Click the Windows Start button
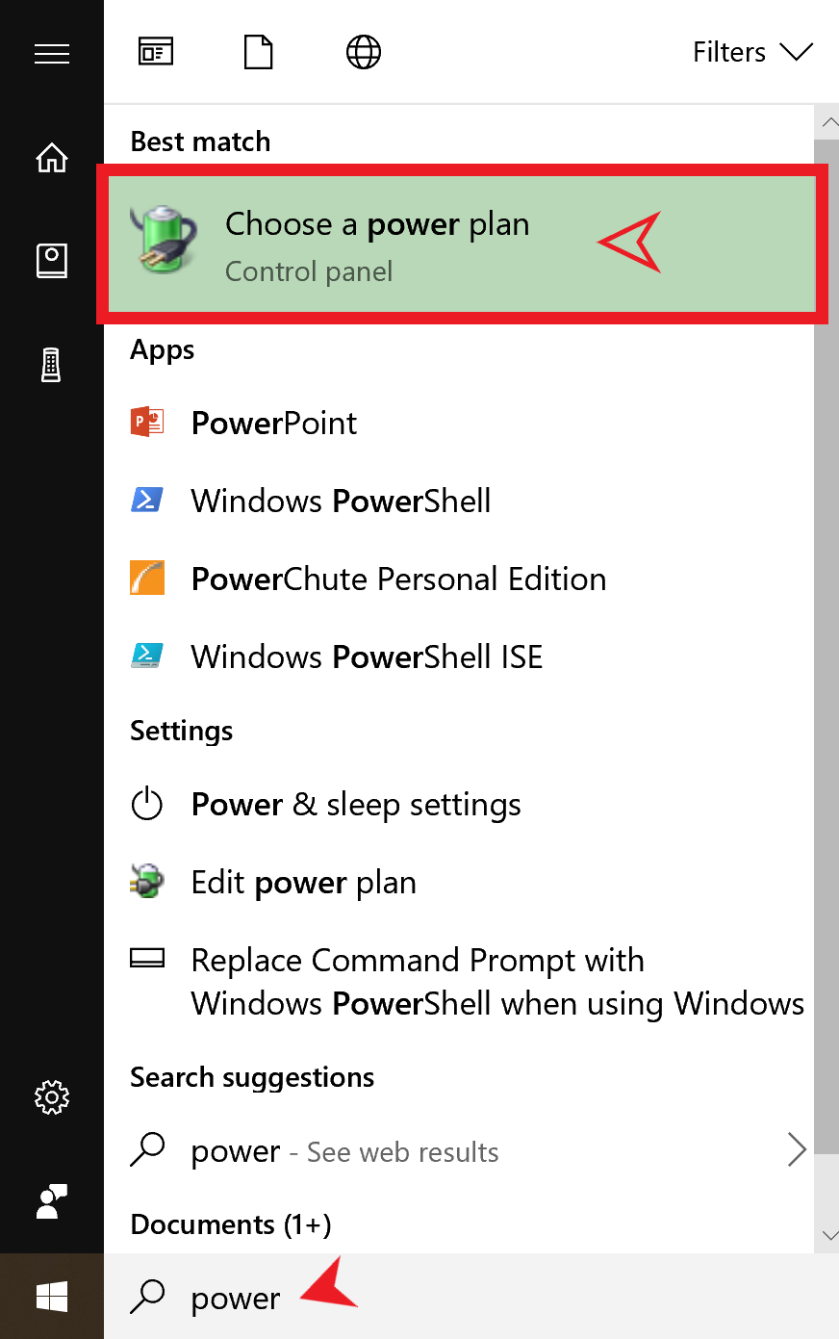 52,1297
